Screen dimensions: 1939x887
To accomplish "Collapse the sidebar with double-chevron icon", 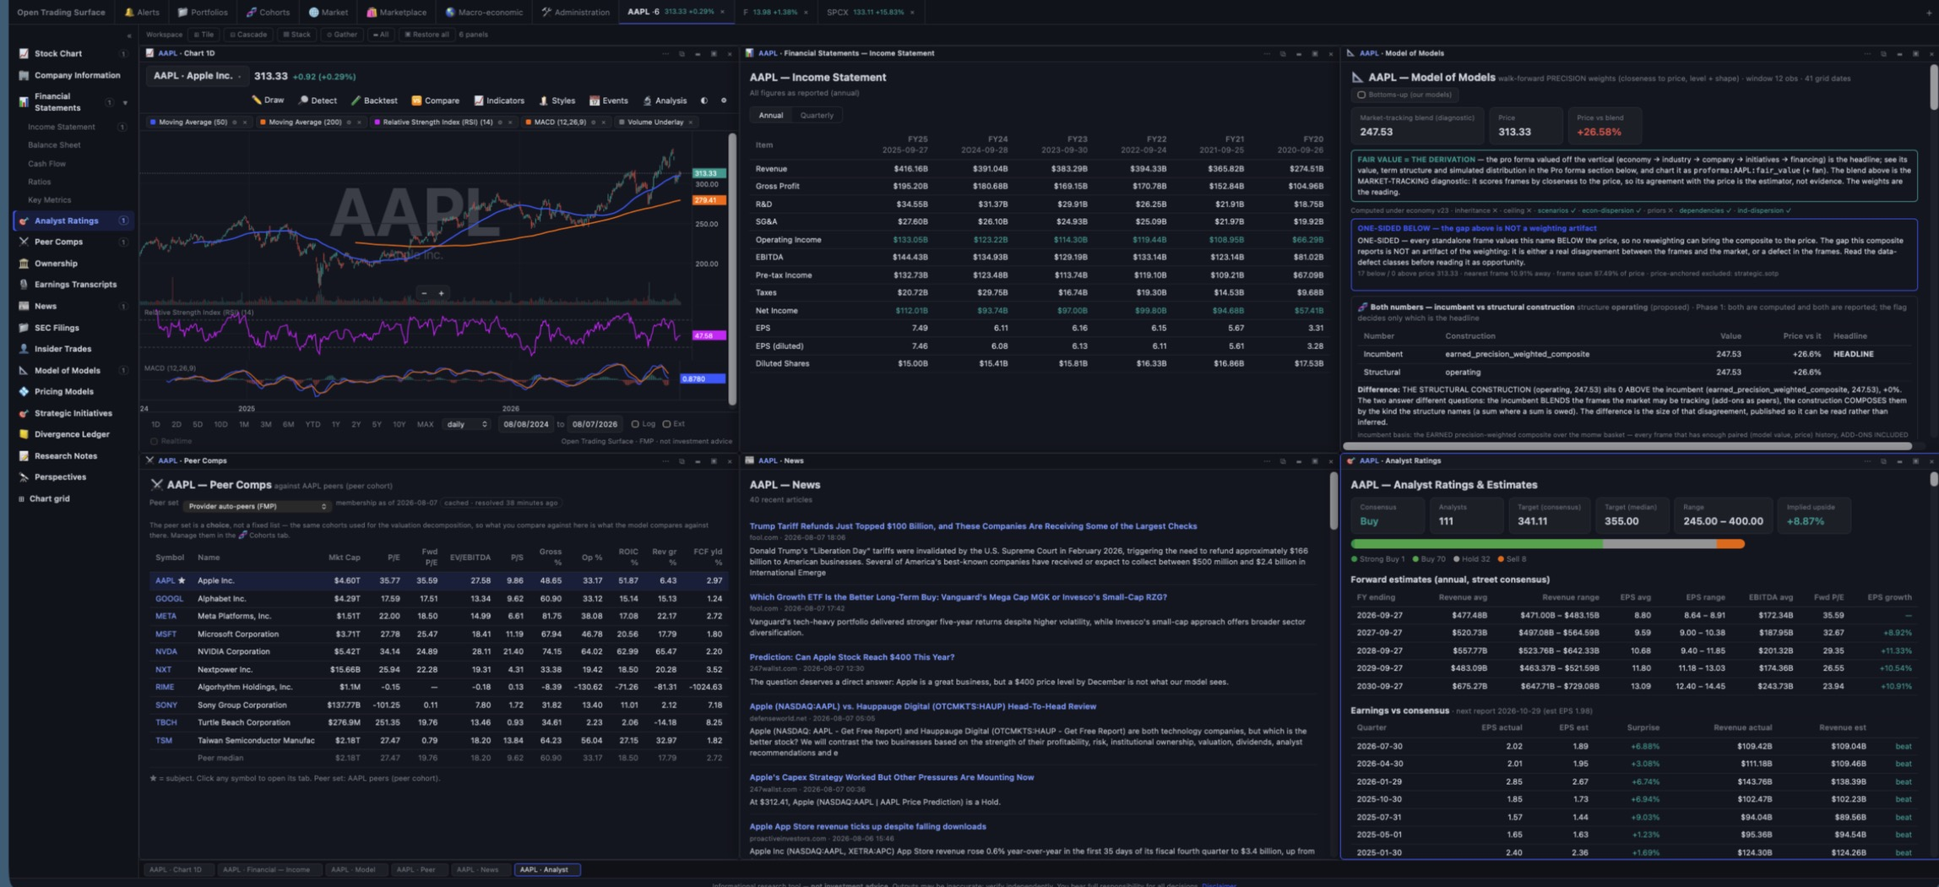I will [128, 35].
